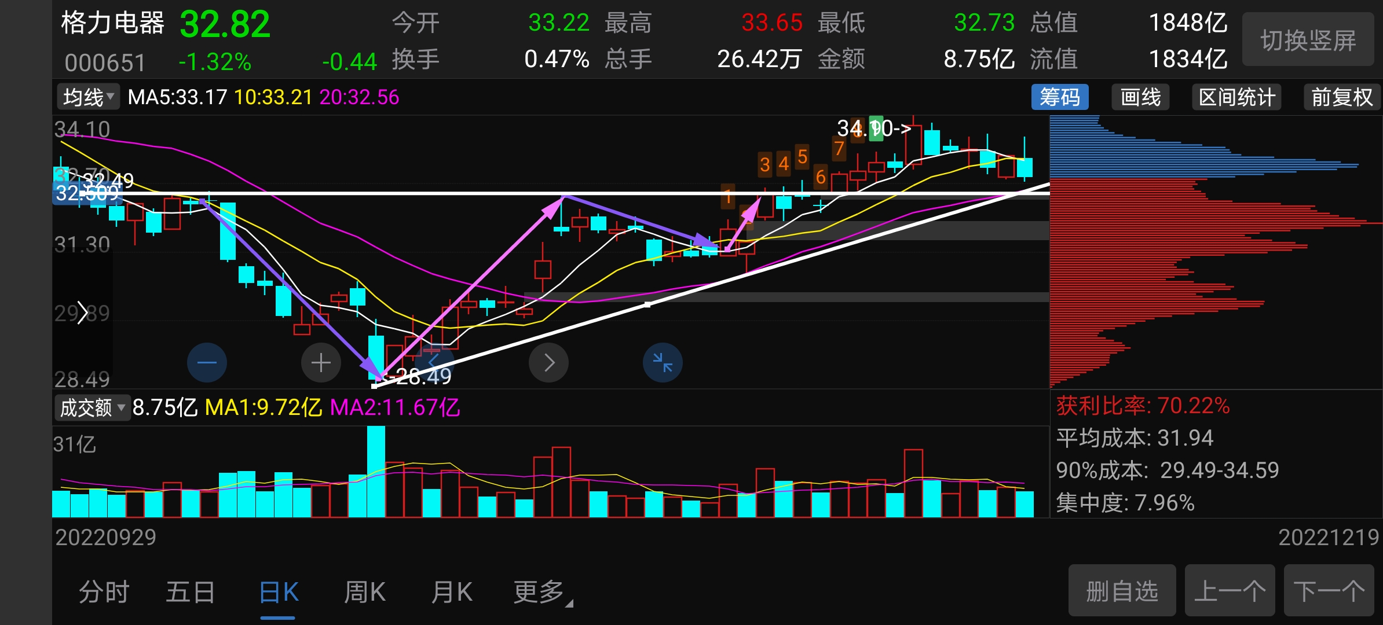Tap the 金额 8.75亿 turnover amount

click(979, 58)
